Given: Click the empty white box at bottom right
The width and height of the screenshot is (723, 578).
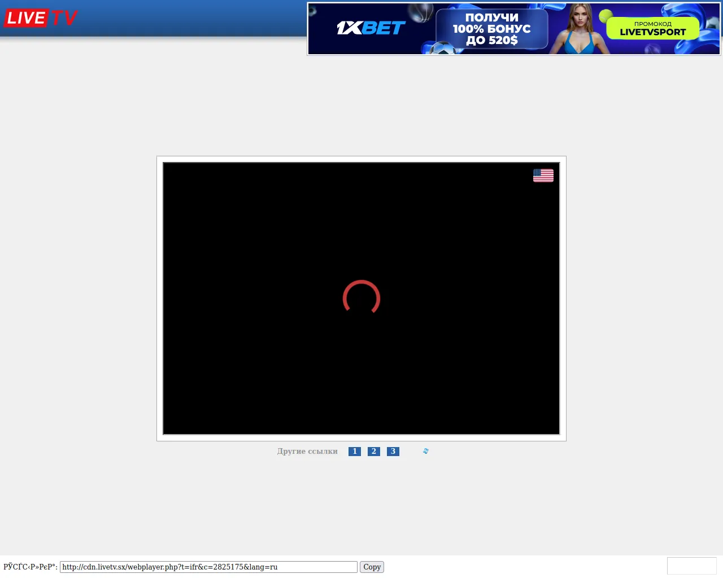Looking at the screenshot, I should tap(691, 566).
